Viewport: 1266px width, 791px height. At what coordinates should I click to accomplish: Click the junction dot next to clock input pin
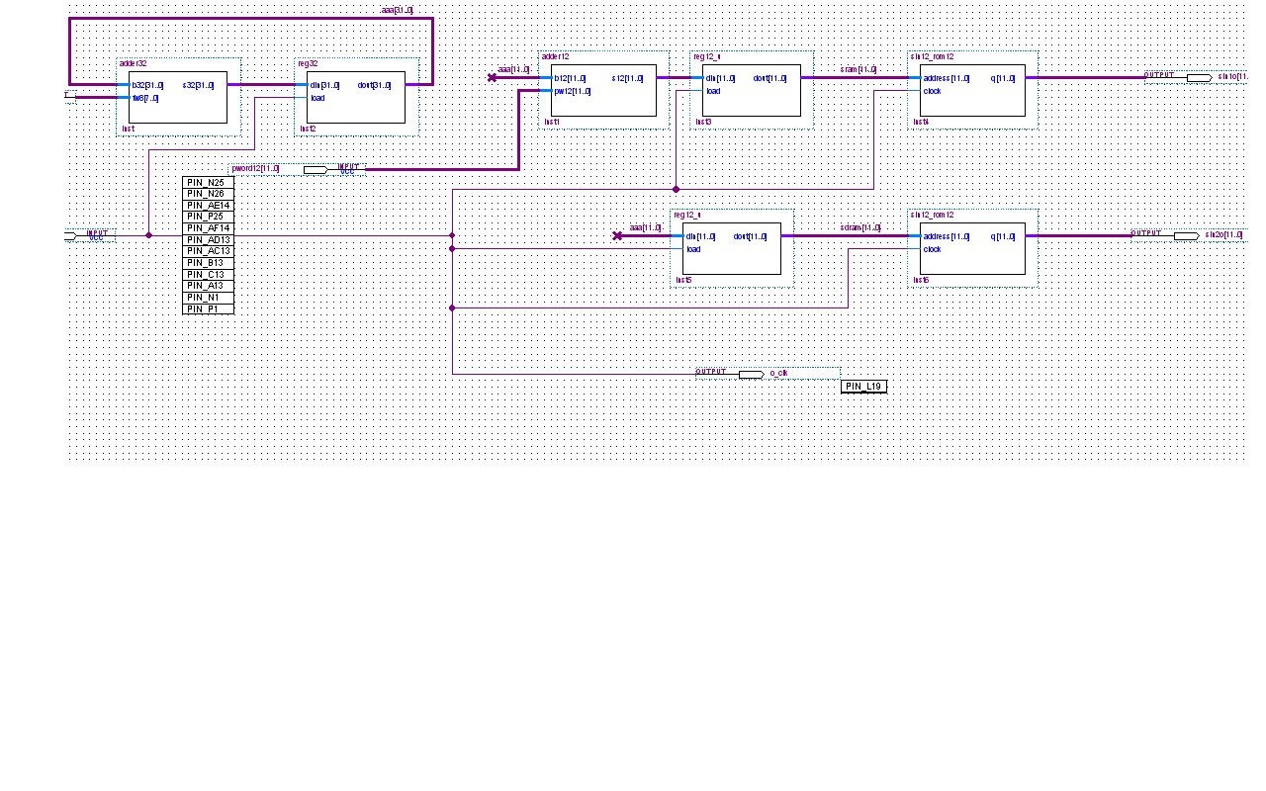pos(148,235)
